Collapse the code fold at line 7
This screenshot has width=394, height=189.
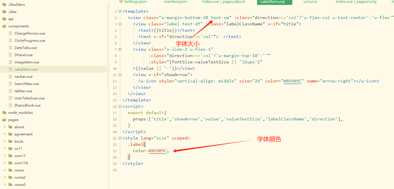120,50
